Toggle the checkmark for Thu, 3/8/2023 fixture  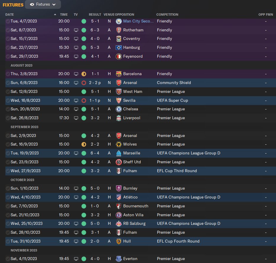(x=8, y=74)
